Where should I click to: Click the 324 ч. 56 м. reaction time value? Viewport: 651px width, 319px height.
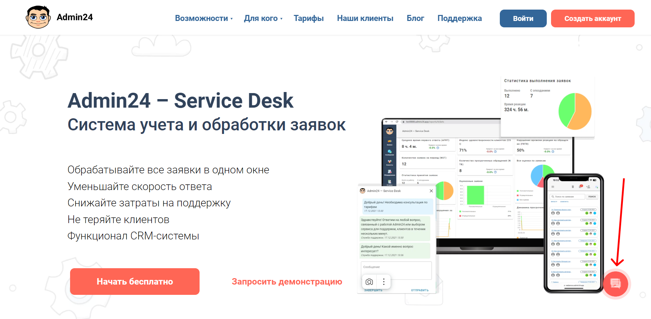tap(516, 110)
